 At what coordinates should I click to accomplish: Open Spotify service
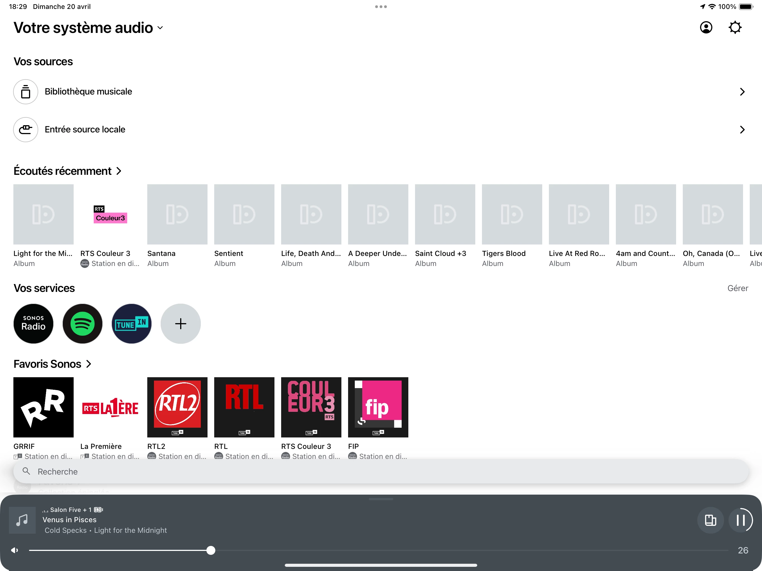pos(82,323)
